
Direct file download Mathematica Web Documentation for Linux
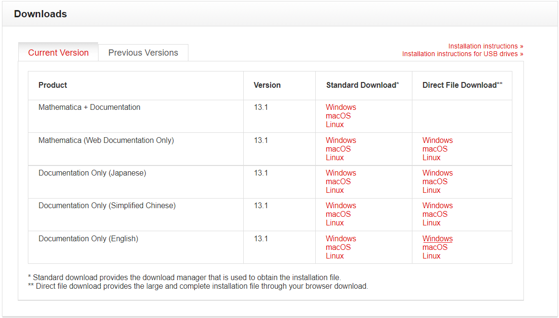tap(431, 157)
